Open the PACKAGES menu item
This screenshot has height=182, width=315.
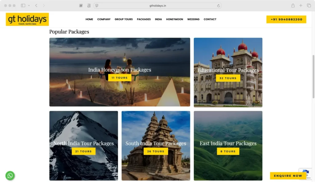click(x=144, y=19)
